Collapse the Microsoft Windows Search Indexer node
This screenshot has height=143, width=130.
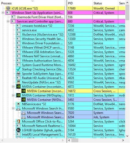pos(13,108)
